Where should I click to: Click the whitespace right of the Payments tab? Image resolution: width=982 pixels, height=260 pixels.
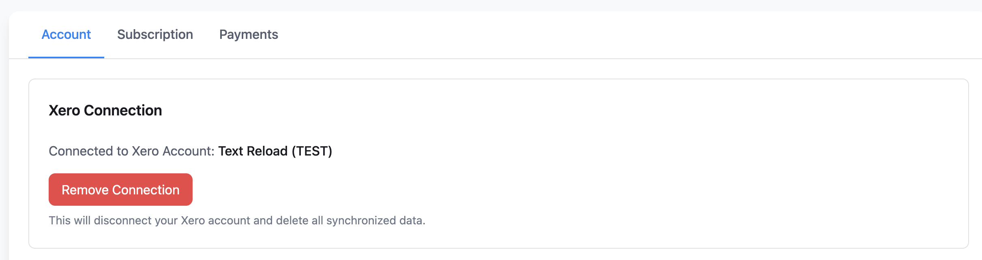click(x=365, y=35)
